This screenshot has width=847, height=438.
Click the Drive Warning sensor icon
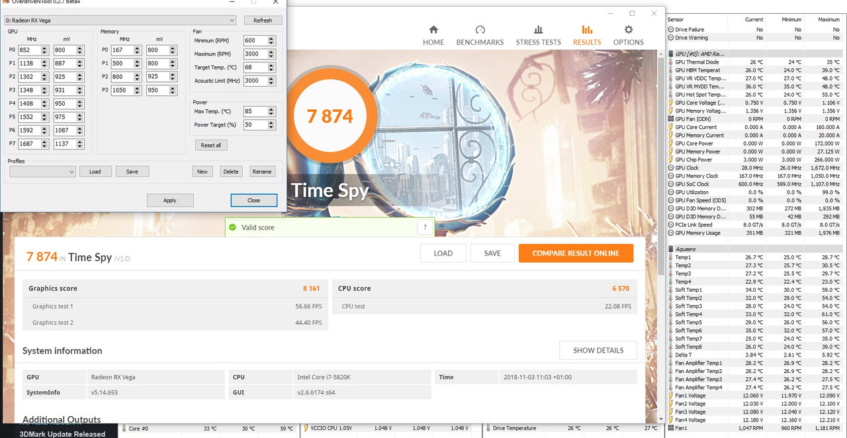[x=671, y=38]
